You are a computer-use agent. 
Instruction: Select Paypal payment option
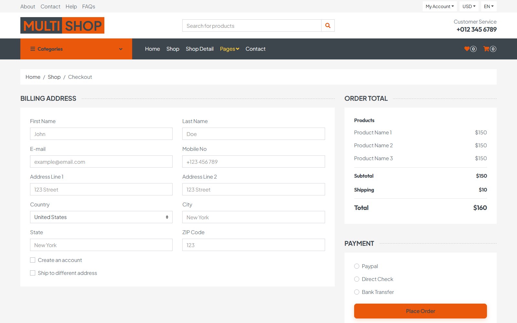[357, 266]
